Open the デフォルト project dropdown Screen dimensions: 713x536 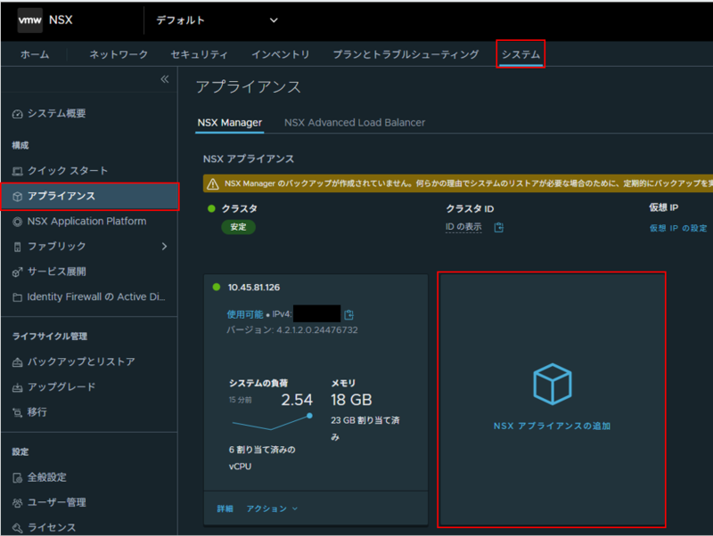point(217,20)
